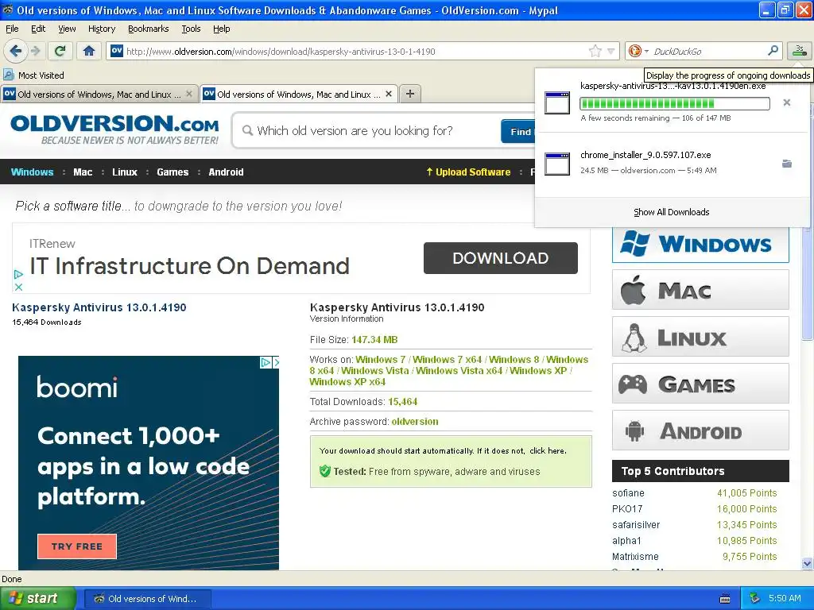Close the ITRenew ad with the X

tap(18, 287)
